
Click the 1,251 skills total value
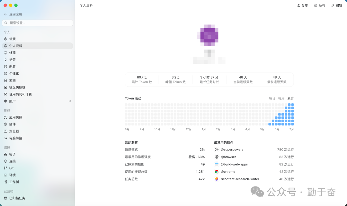[x=200, y=172]
